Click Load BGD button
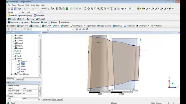 [x=34, y=26]
